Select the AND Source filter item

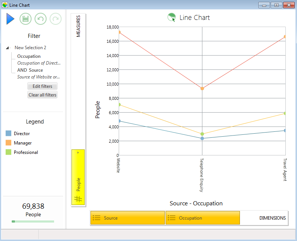pyautogui.click(x=30, y=70)
